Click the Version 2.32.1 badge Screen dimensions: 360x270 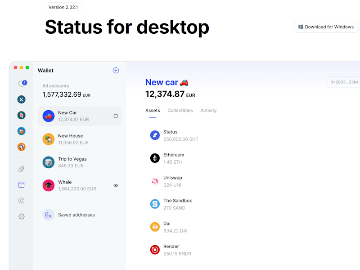(x=63, y=7)
